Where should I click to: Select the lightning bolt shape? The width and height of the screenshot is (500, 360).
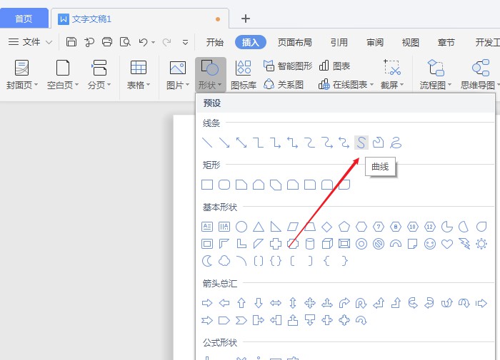pos(464,244)
